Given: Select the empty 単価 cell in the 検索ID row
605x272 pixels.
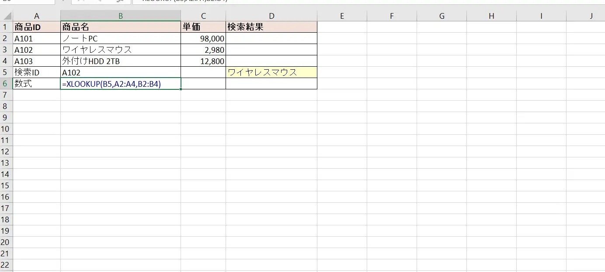Looking at the screenshot, I should (203, 72).
